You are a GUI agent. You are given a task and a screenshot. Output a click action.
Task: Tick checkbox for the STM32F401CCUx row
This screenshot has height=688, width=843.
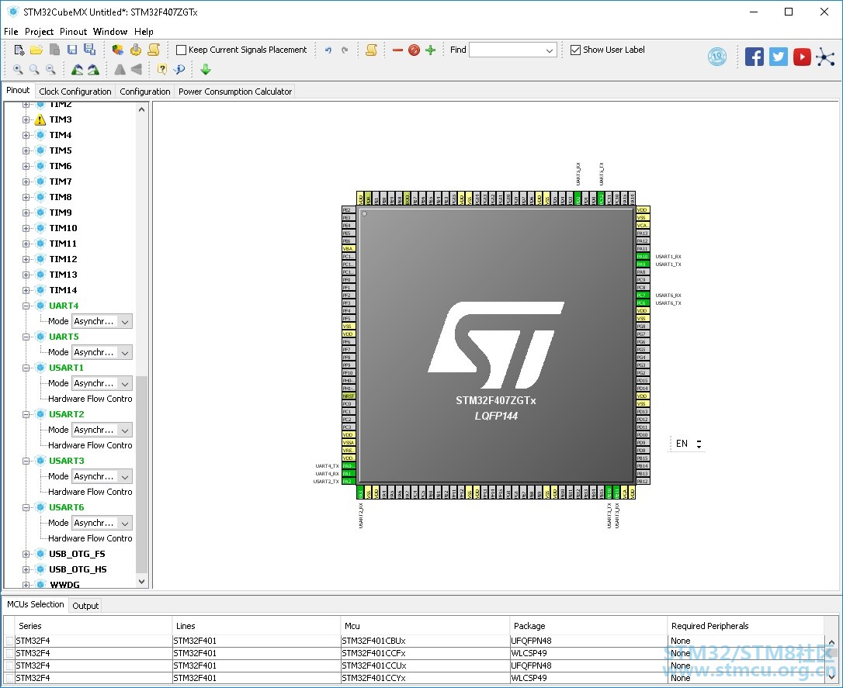[9, 666]
